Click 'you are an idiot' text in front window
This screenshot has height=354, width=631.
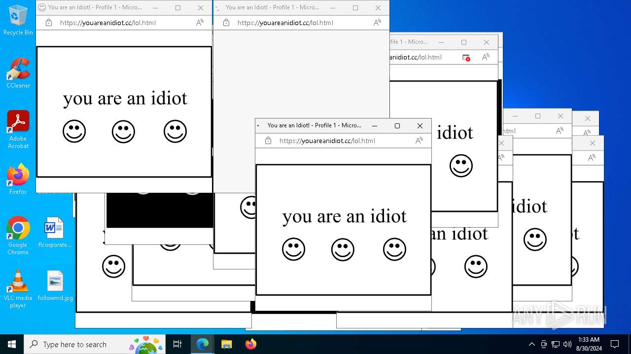345,216
